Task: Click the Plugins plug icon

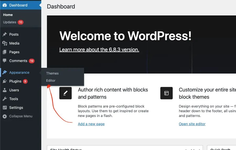Action: [5, 81]
